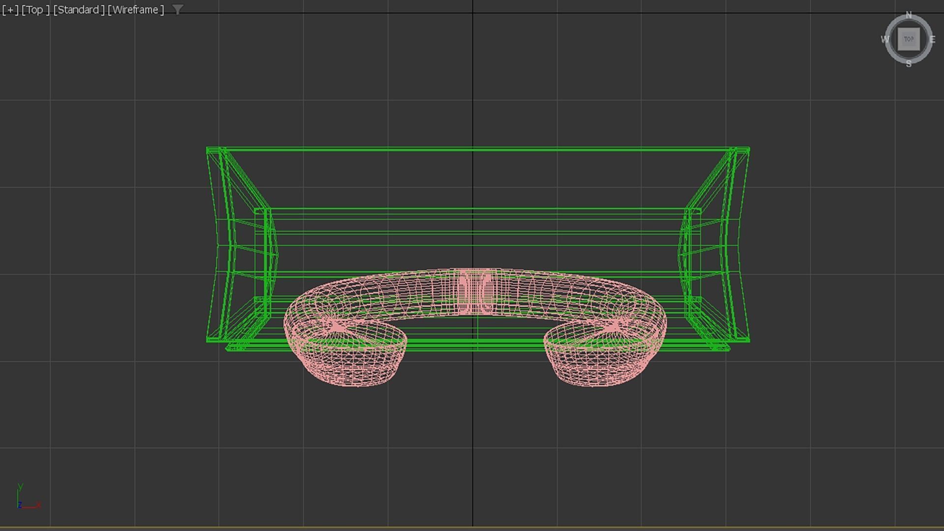
Task: Open the [Wireframe] shading mode menu
Action: coord(136,10)
